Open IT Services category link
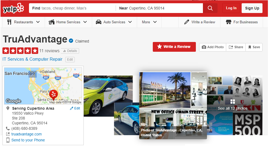 click(x=13, y=59)
